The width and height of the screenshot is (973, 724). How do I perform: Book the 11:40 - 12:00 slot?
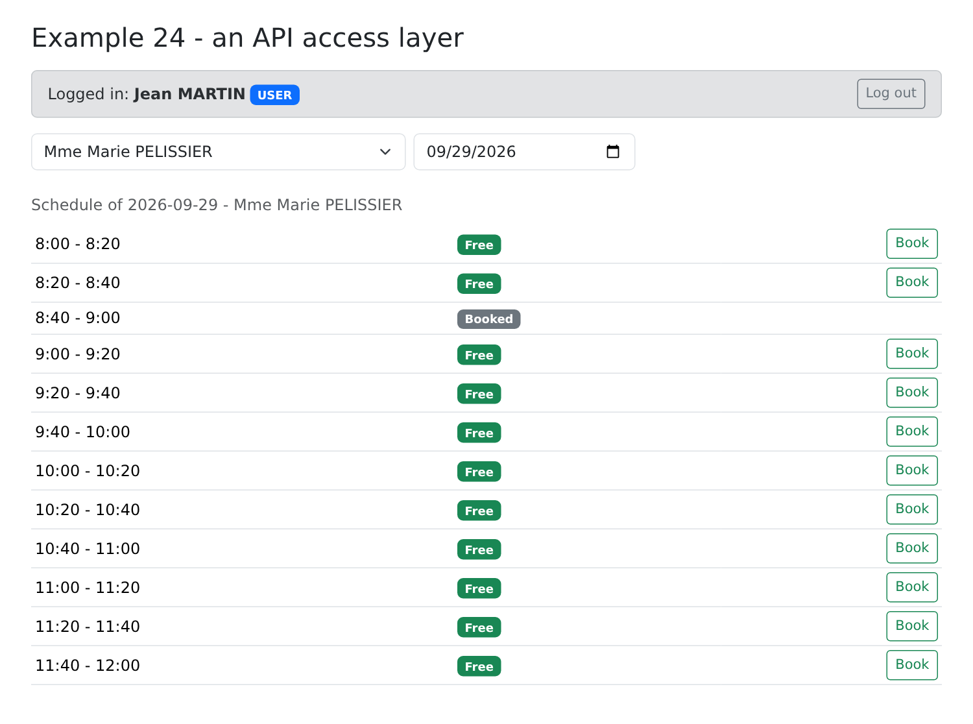pos(911,665)
